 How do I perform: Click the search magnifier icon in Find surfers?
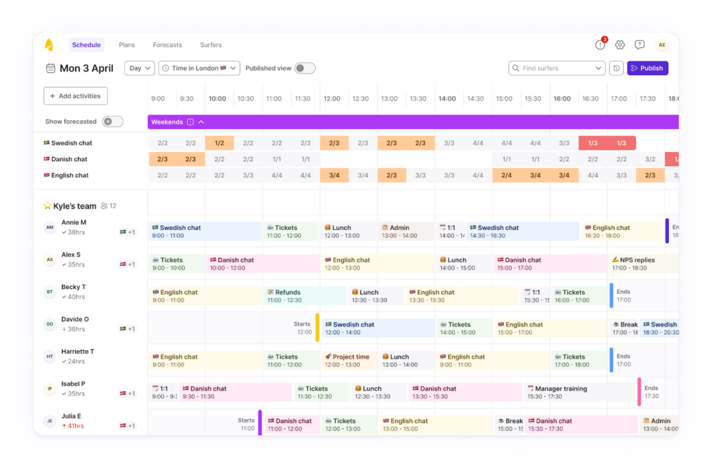516,68
